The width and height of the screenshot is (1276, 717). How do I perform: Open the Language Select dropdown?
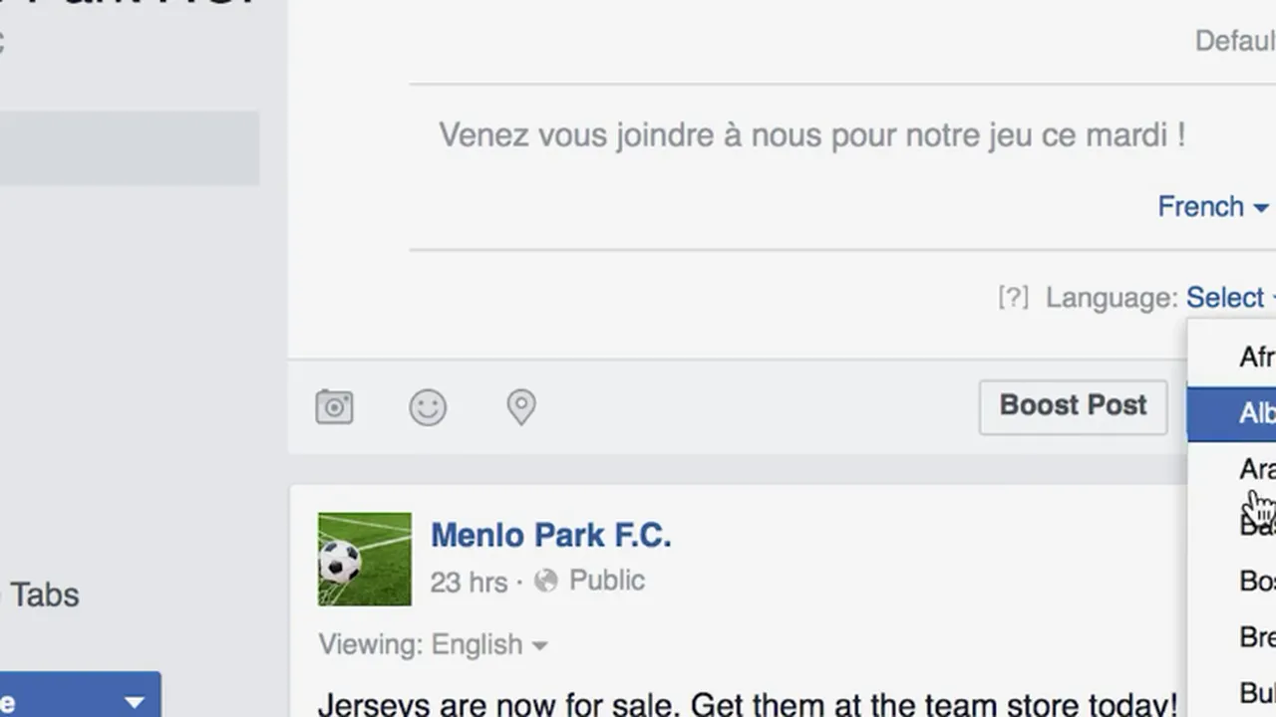click(1228, 298)
